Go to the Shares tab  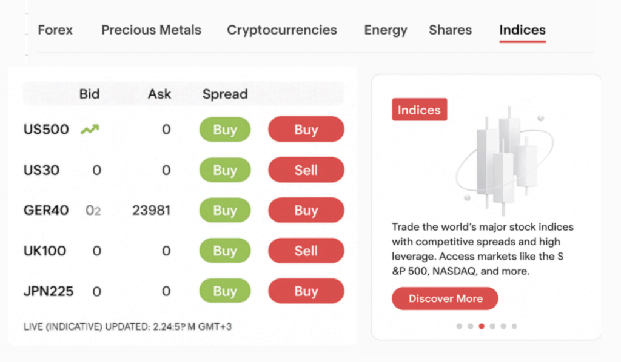coord(450,30)
